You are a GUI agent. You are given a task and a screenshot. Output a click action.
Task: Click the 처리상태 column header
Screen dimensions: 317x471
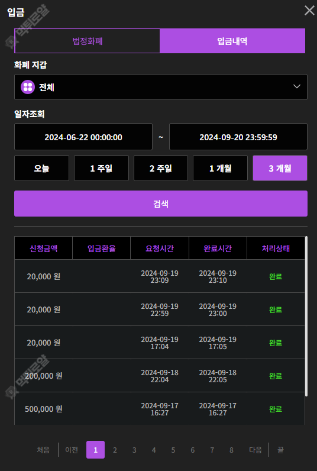pyautogui.click(x=276, y=248)
